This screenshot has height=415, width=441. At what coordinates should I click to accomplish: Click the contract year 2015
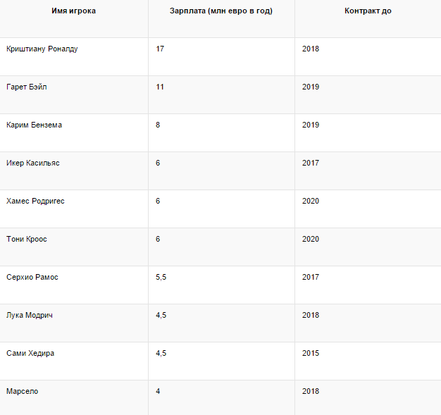(310, 354)
